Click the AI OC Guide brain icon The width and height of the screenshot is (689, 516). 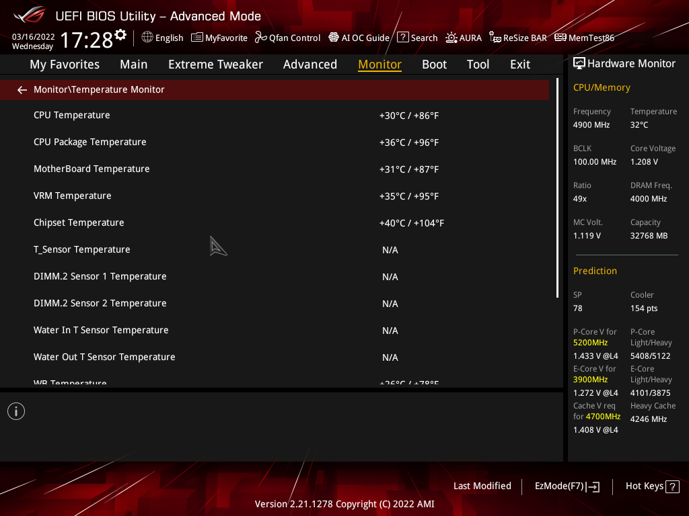pyautogui.click(x=334, y=38)
